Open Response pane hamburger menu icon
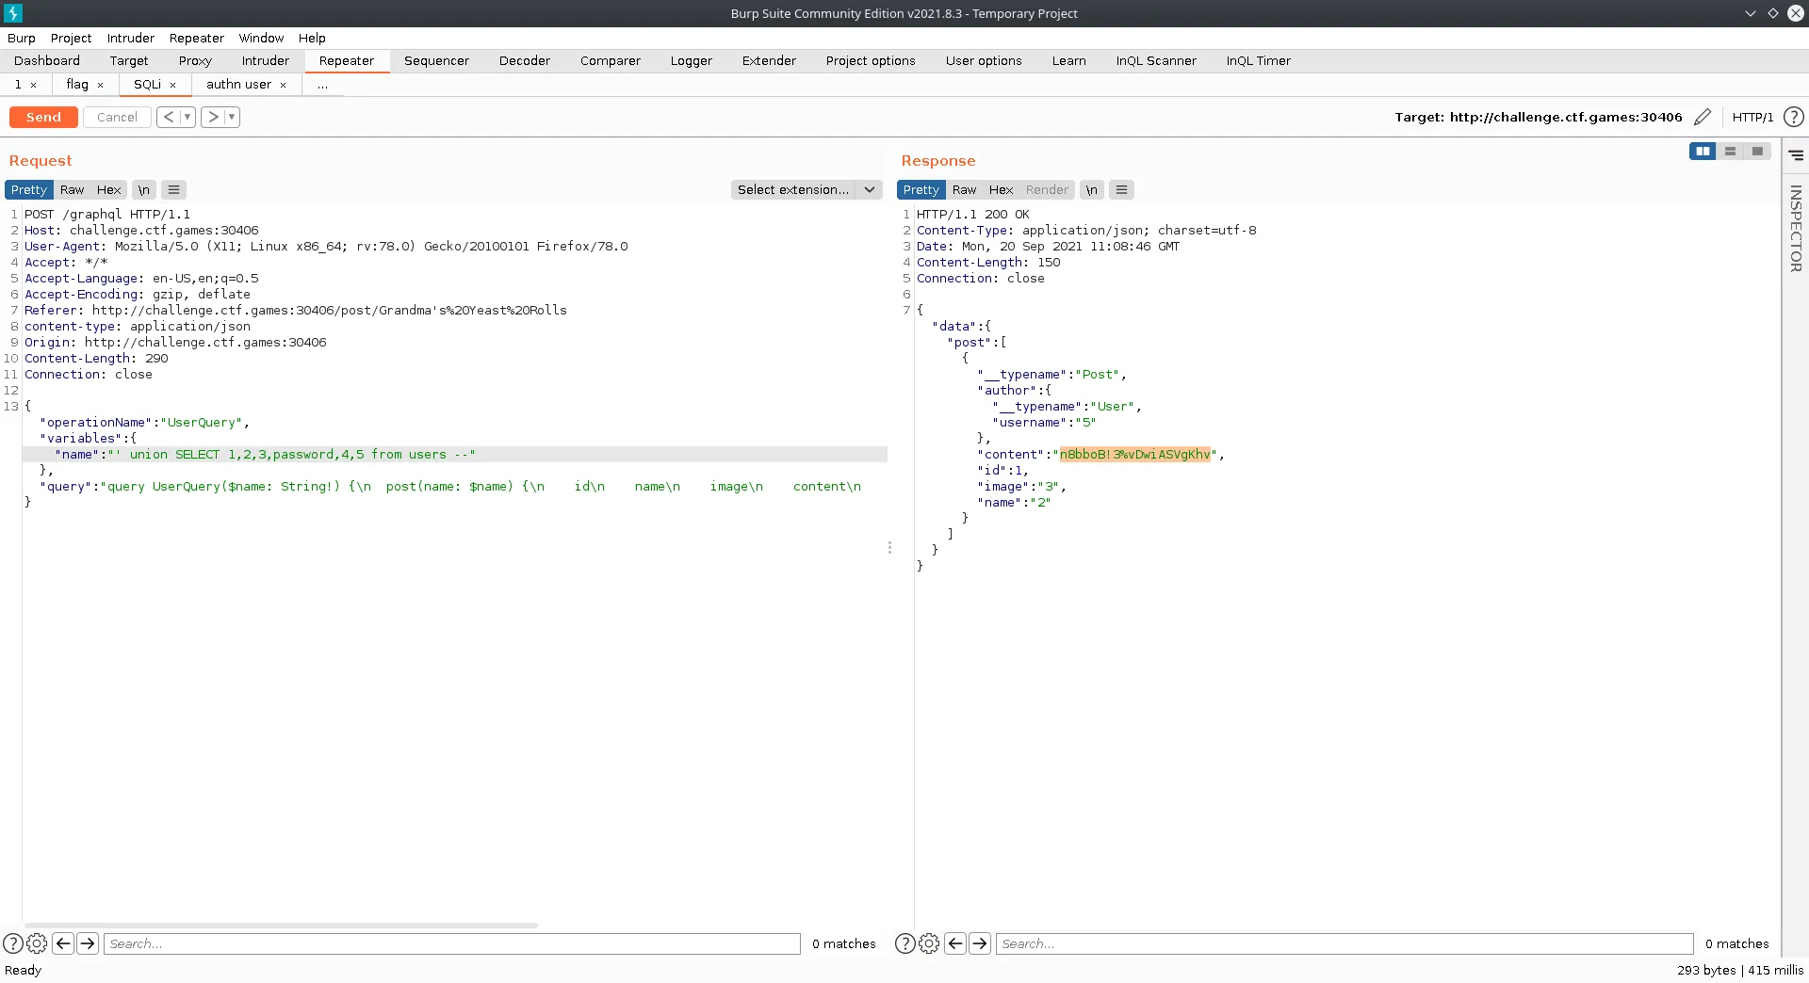The width and height of the screenshot is (1809, 983). [x=1121, y=189]
